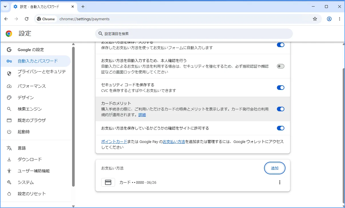Click the Chrome site info chip

(x=46, y=19)
